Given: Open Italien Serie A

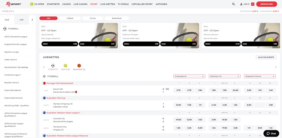Looking at the screenshot, I should 11,60.
